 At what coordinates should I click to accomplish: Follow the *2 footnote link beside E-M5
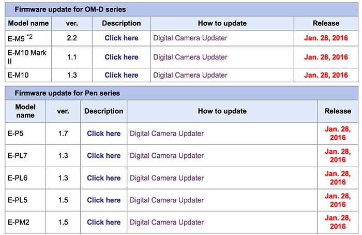point(29,36)
